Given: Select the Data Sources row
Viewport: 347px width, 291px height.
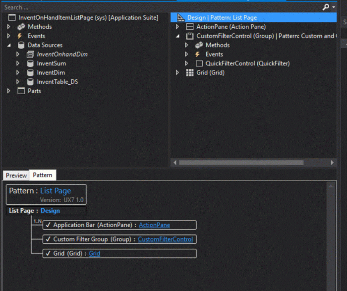Looking at the screenshot, I should coord(45,45).
